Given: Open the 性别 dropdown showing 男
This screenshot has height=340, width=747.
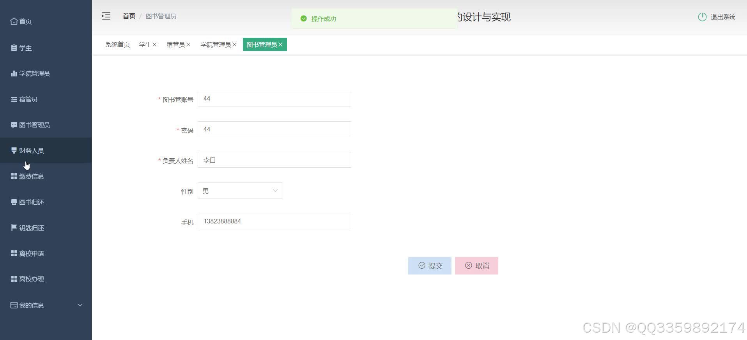Looking at the screenshot, I should point(240,191).
